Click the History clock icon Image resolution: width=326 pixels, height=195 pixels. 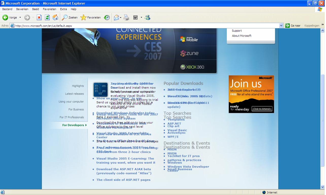(107, 17)
